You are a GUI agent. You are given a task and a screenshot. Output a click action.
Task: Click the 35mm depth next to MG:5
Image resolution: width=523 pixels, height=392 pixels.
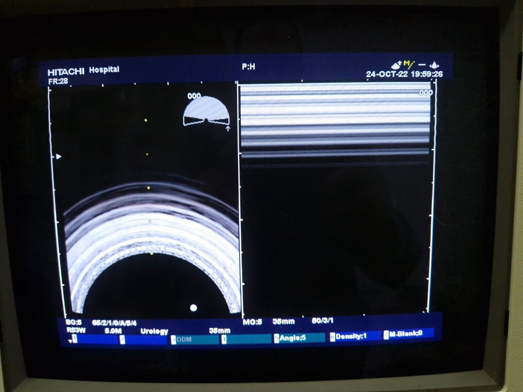(x=283, y=322)
